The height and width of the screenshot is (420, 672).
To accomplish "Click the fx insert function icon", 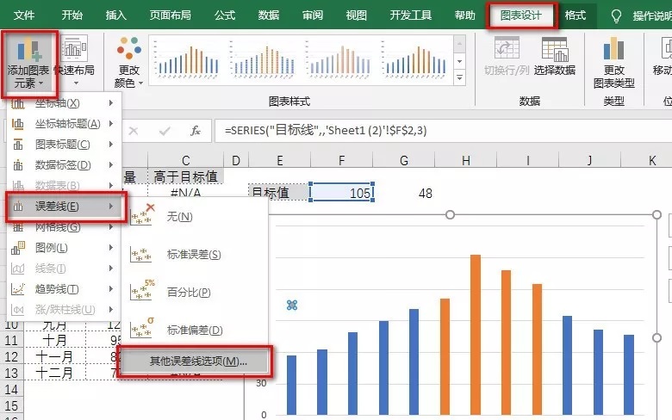I will tap(196, 131).
